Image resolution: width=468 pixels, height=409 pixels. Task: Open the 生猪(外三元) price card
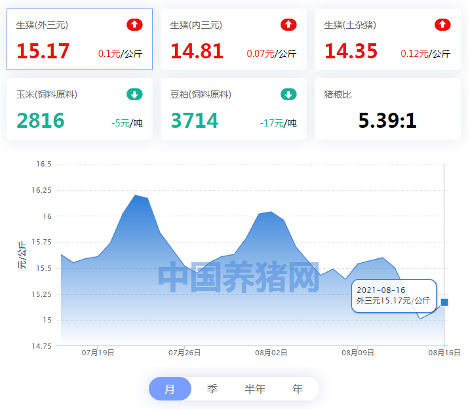point(80,39)
